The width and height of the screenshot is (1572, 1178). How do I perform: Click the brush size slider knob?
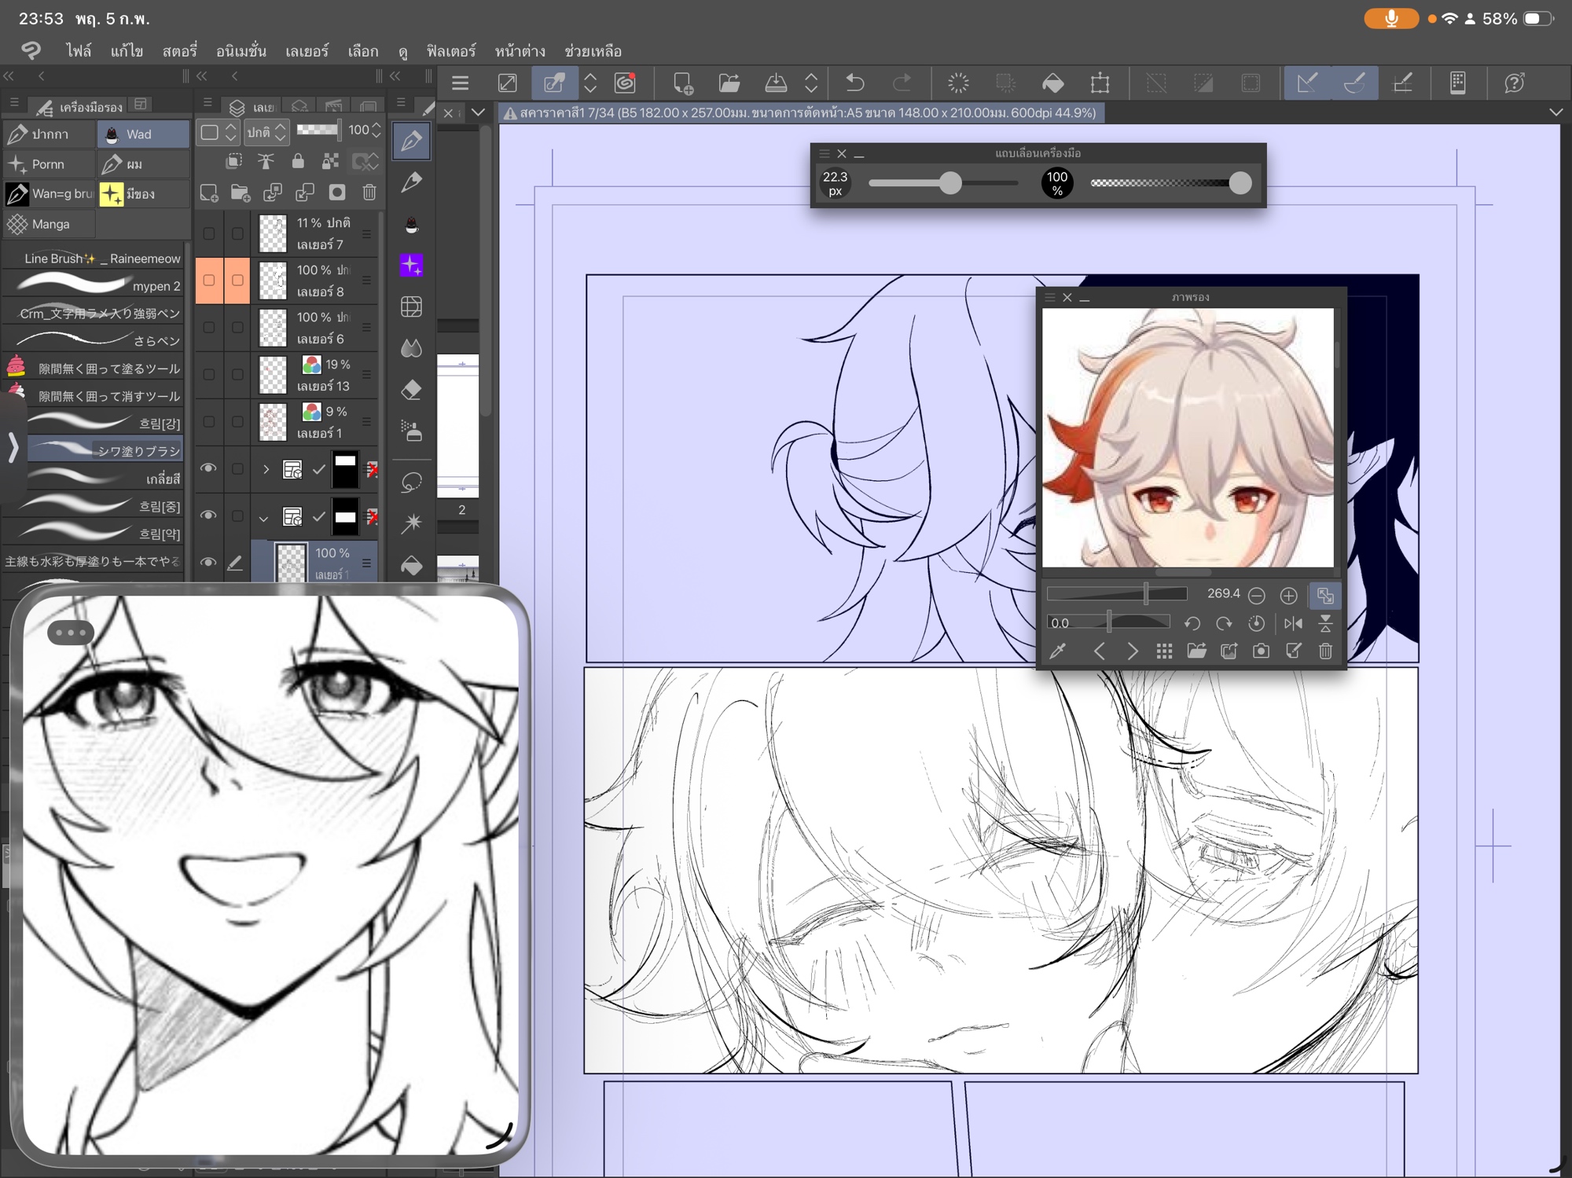pos(951,183)
